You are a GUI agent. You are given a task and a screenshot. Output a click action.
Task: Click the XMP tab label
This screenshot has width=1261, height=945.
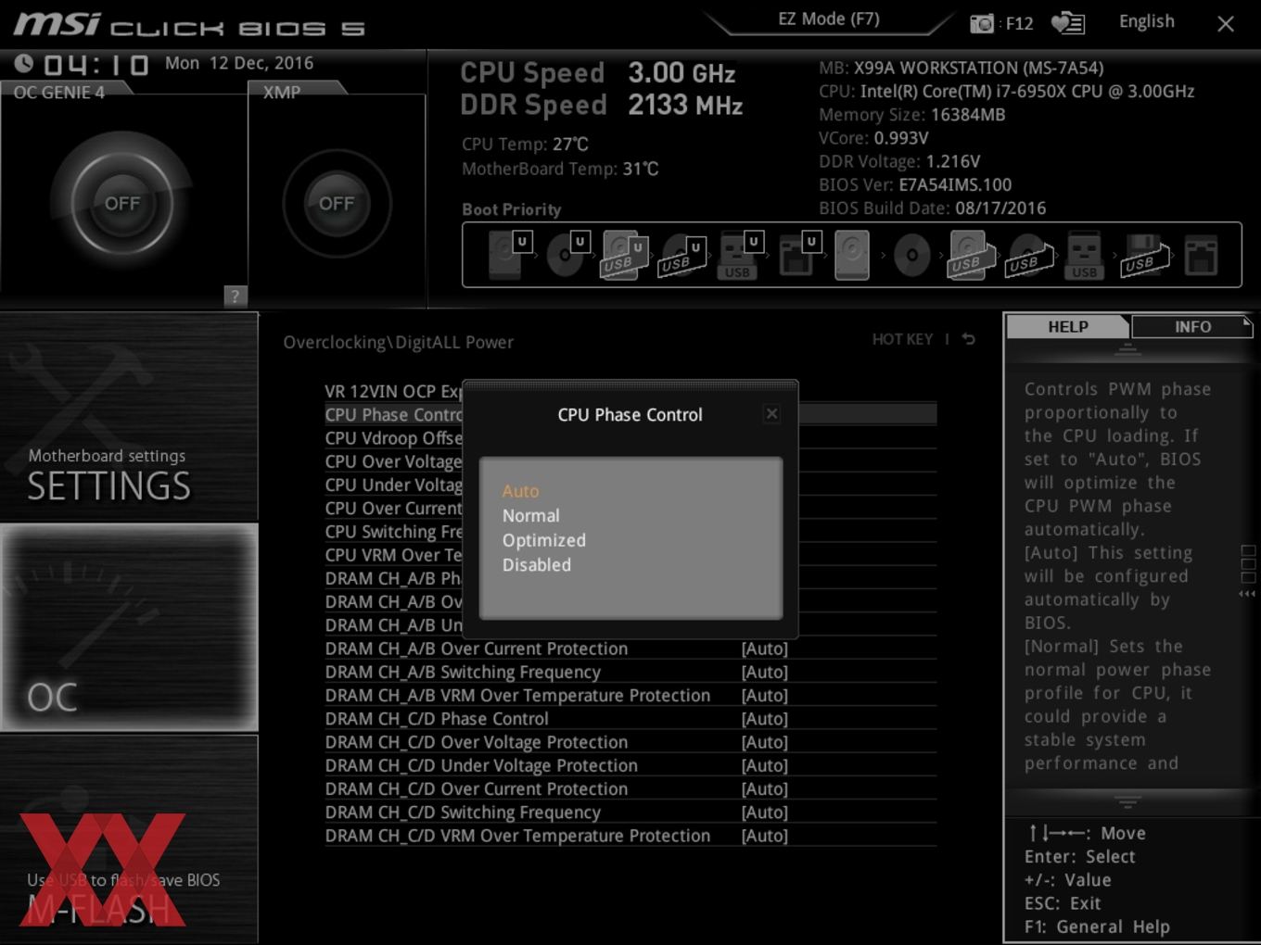(282, 92)
